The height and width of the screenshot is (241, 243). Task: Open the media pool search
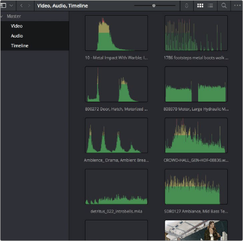(224, 5)
